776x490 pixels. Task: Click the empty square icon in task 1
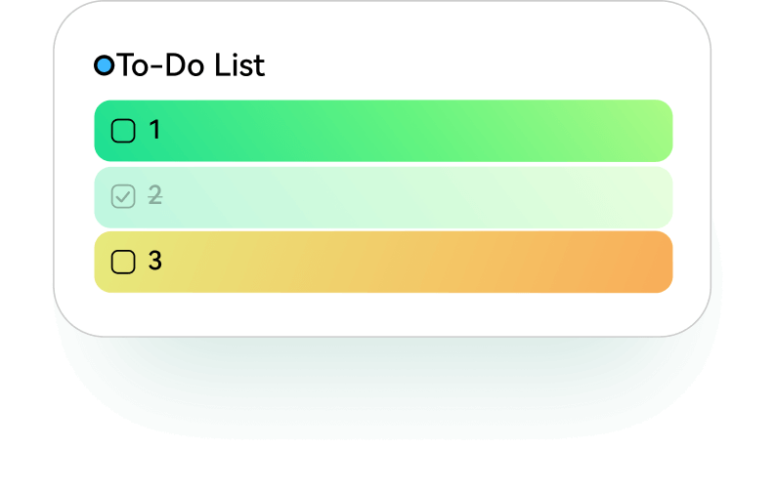[123, 131]
